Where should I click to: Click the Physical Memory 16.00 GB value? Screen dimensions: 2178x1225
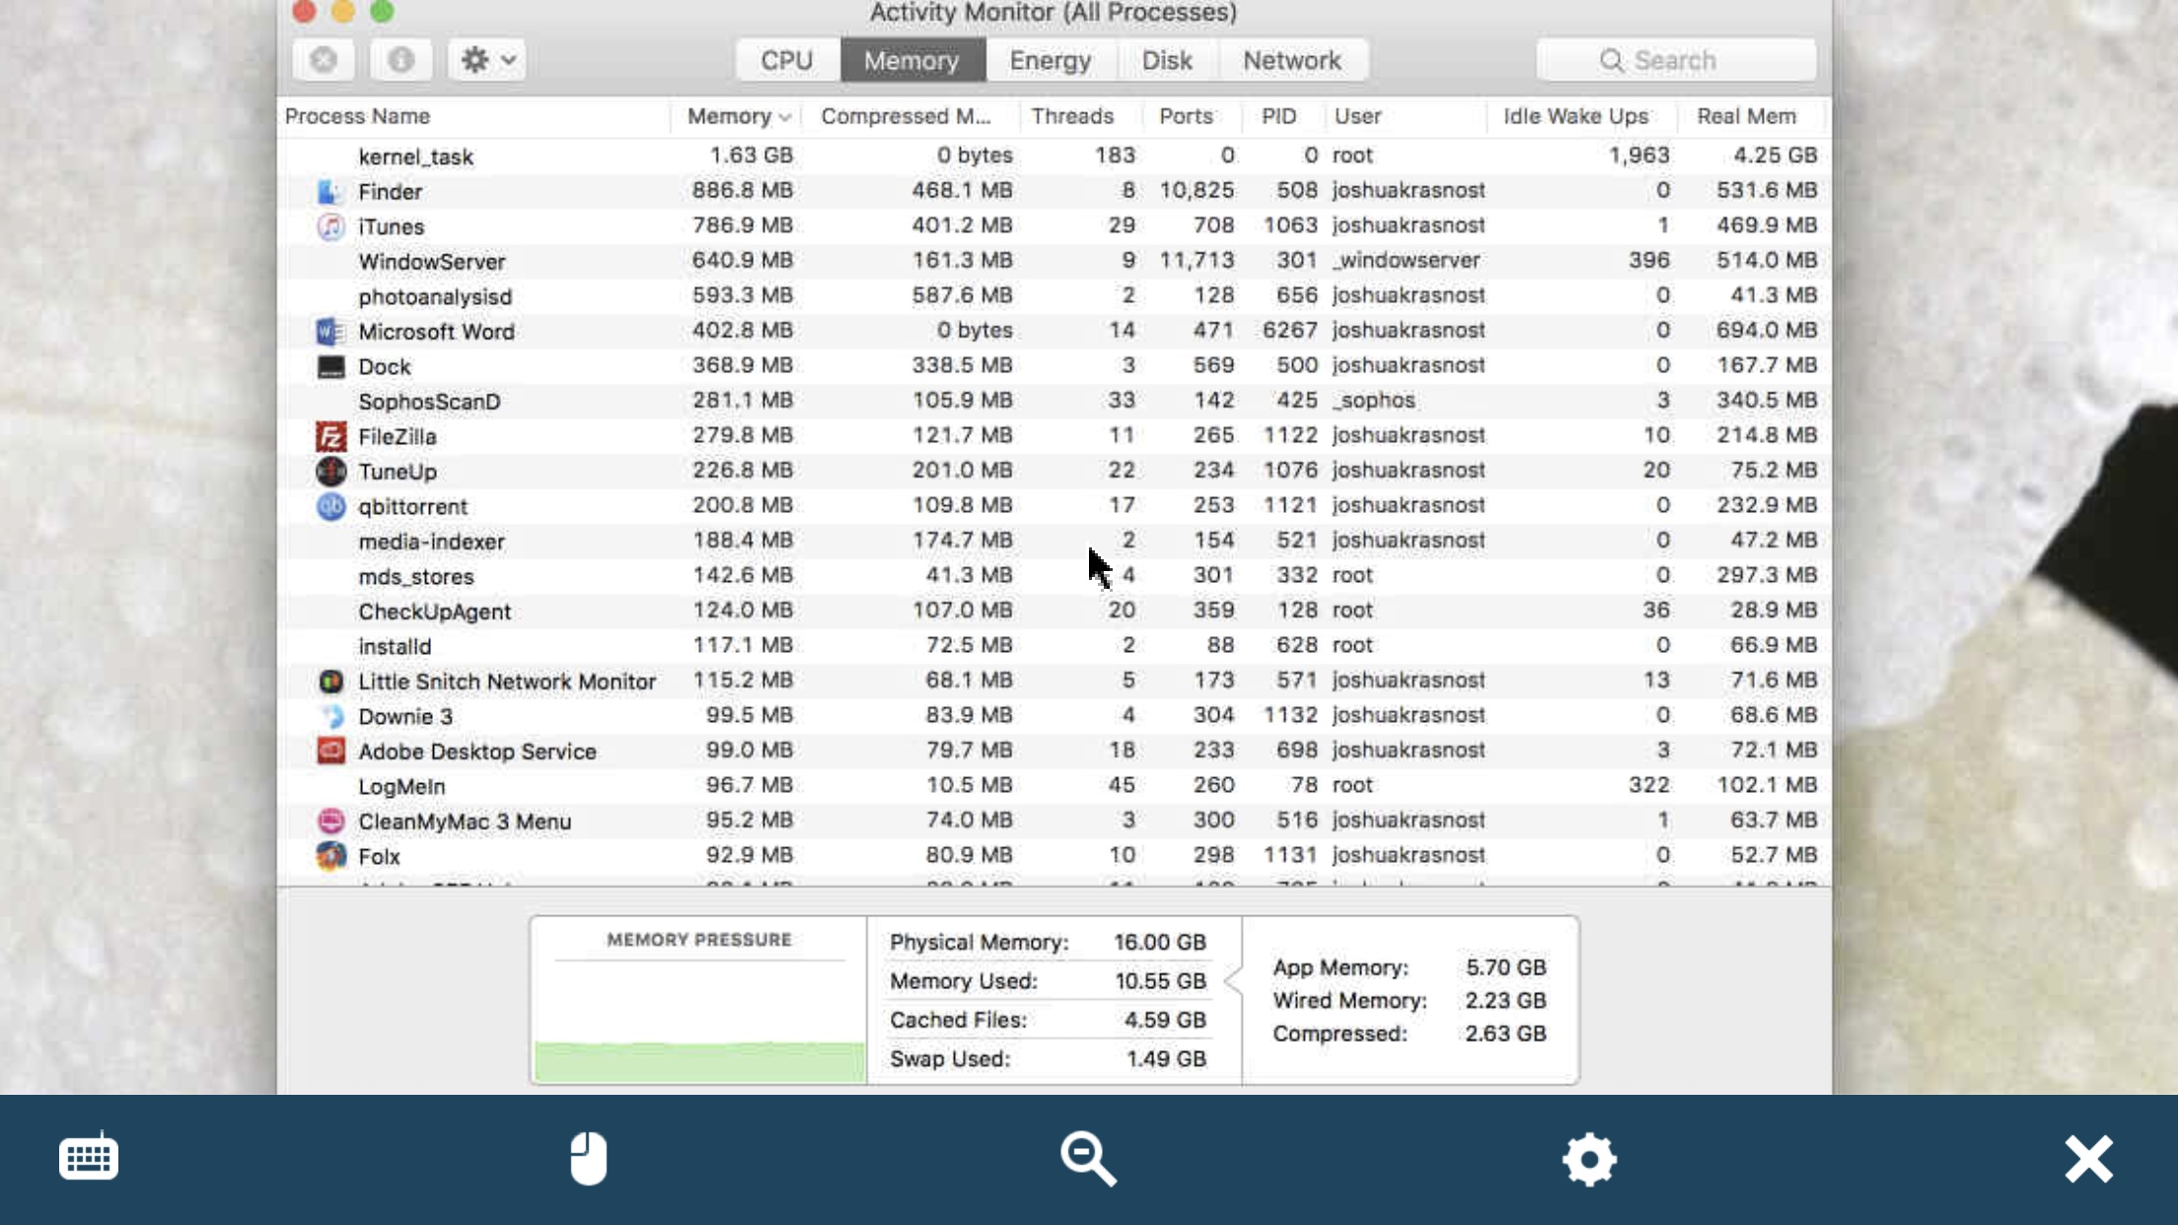coord(1160,942)
